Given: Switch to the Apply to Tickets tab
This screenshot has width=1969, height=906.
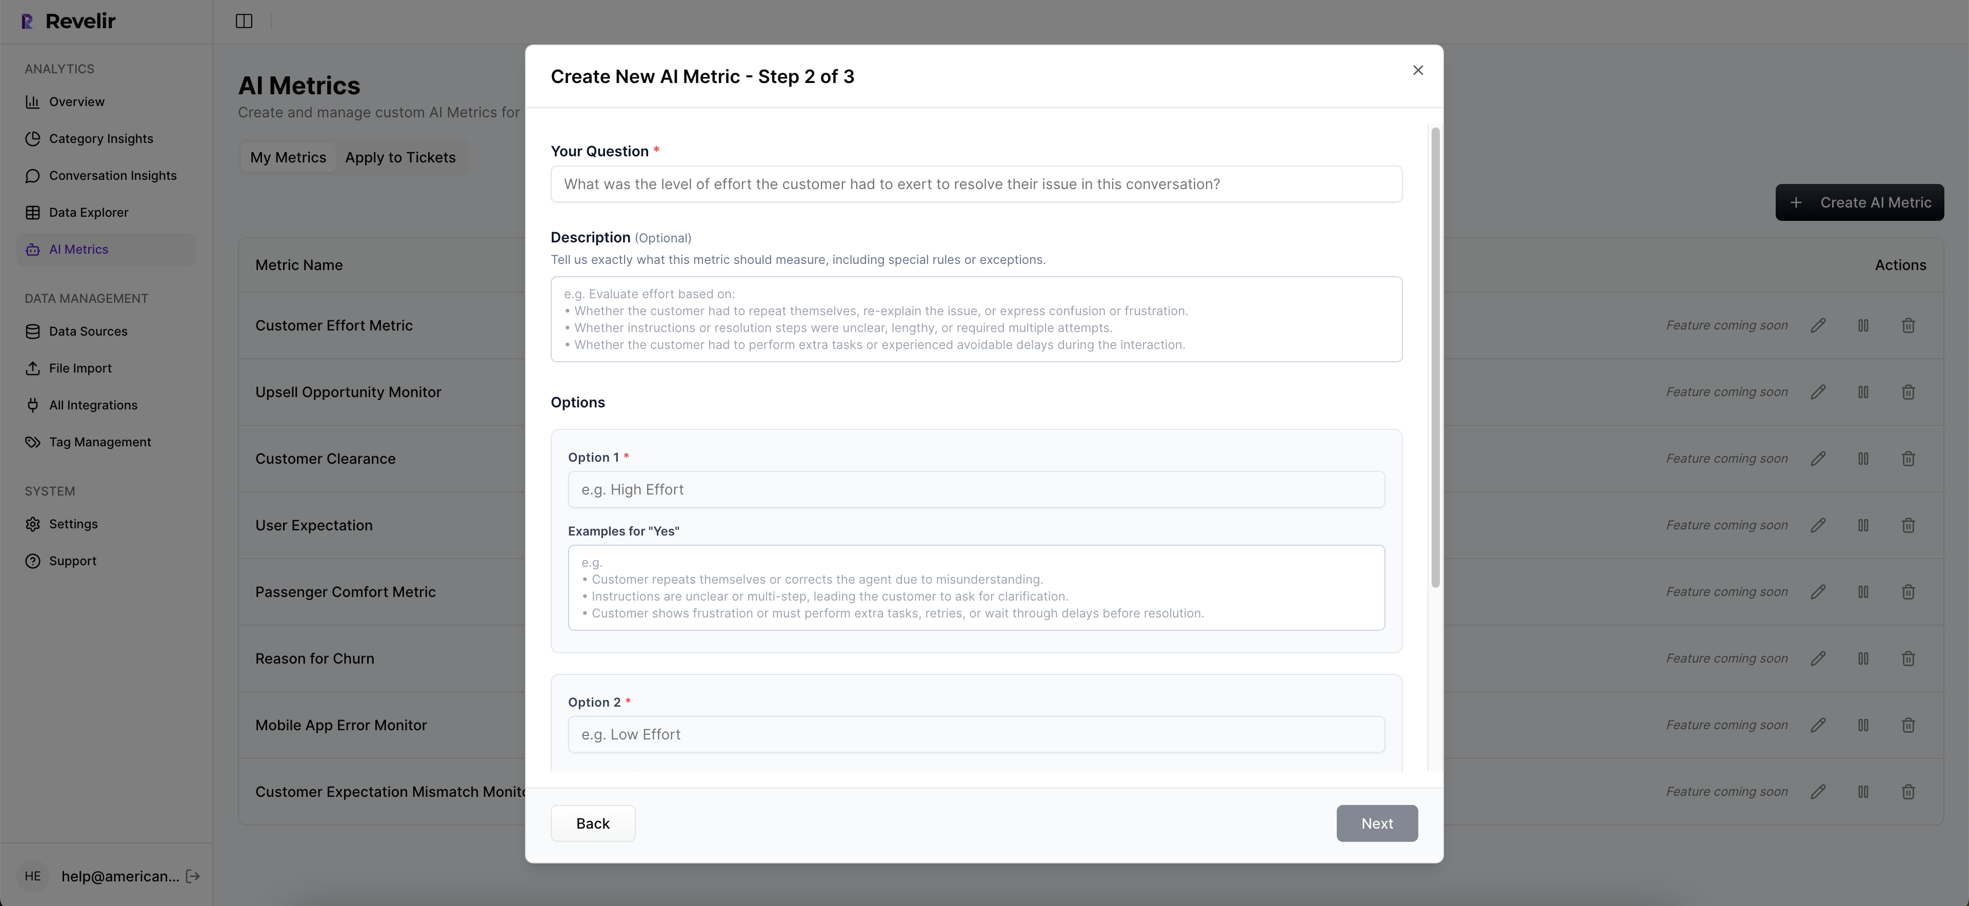Looking at the screenshot, I should pos(400,157).
